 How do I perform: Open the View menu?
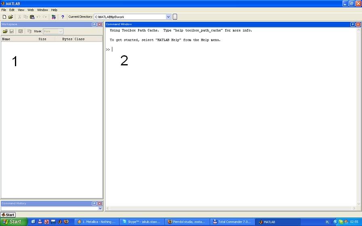[x=21, y=10]
